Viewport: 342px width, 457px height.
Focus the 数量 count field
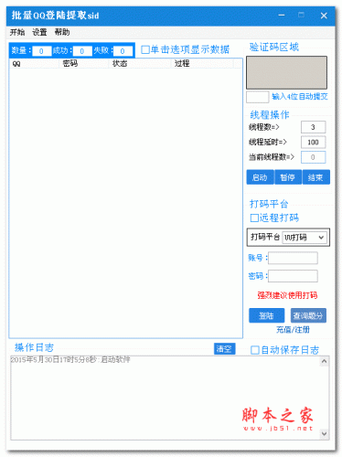tap(41, 51)
